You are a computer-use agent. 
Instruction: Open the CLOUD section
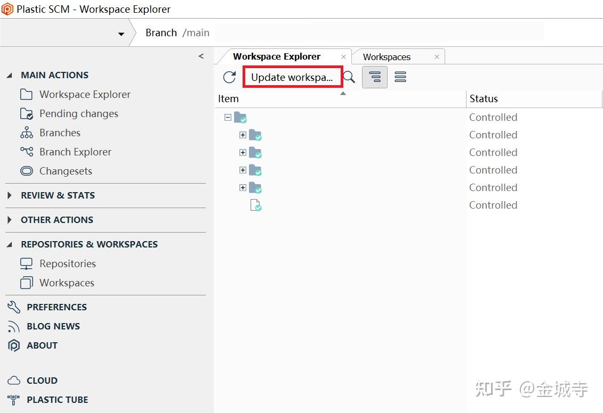coord(42,381)
